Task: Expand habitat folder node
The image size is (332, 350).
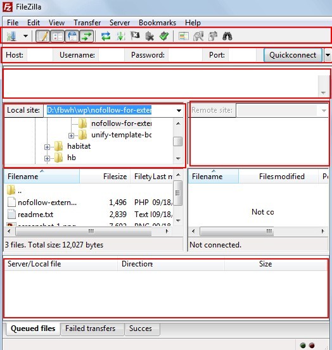Action: click(x=47, y=147)
